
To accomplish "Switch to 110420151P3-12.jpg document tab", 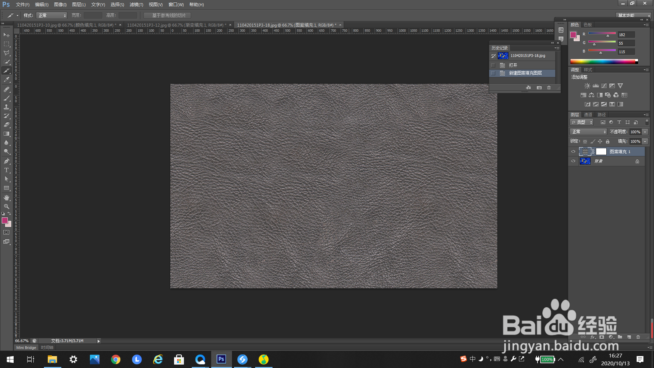I will pos(175,25).
